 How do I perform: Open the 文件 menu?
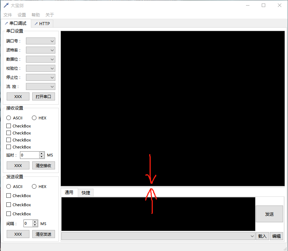(8, 15)
